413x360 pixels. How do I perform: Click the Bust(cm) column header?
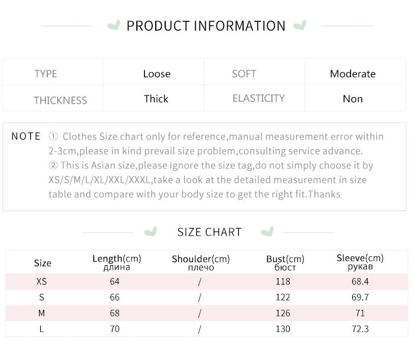(x=285, y=263)
